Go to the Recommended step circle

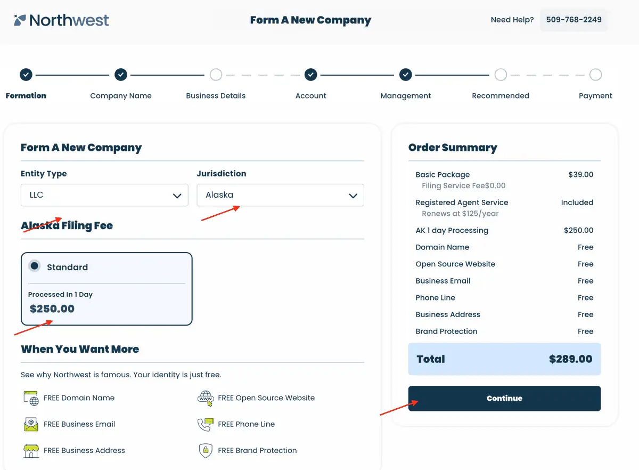coord(501,75)
